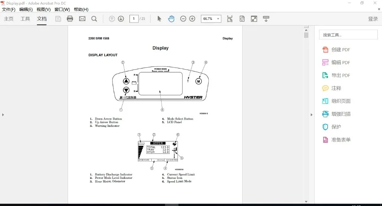
Task: Open the Organize Pages tool (组织页面)
Action: 337,101
